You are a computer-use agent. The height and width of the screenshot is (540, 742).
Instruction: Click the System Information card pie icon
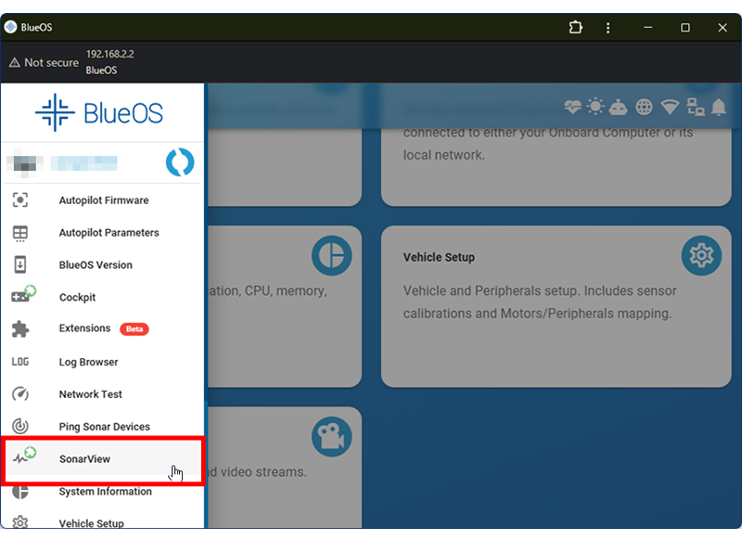point(332,255)
